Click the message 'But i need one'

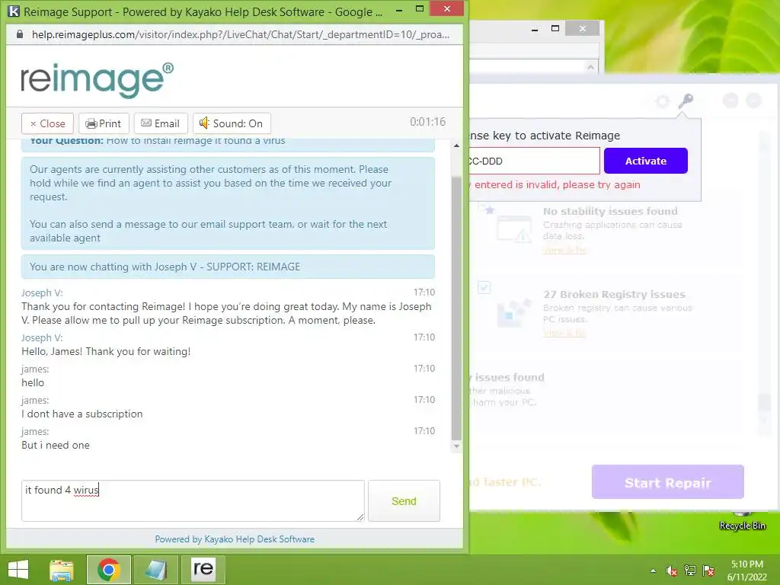56,445
